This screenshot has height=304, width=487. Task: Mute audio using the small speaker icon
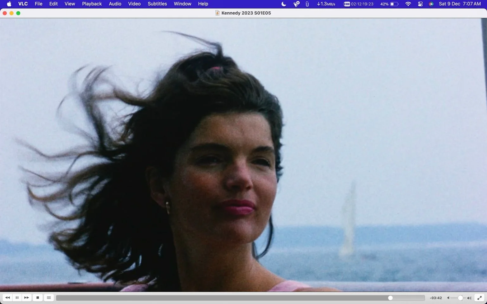click(448, 298)
